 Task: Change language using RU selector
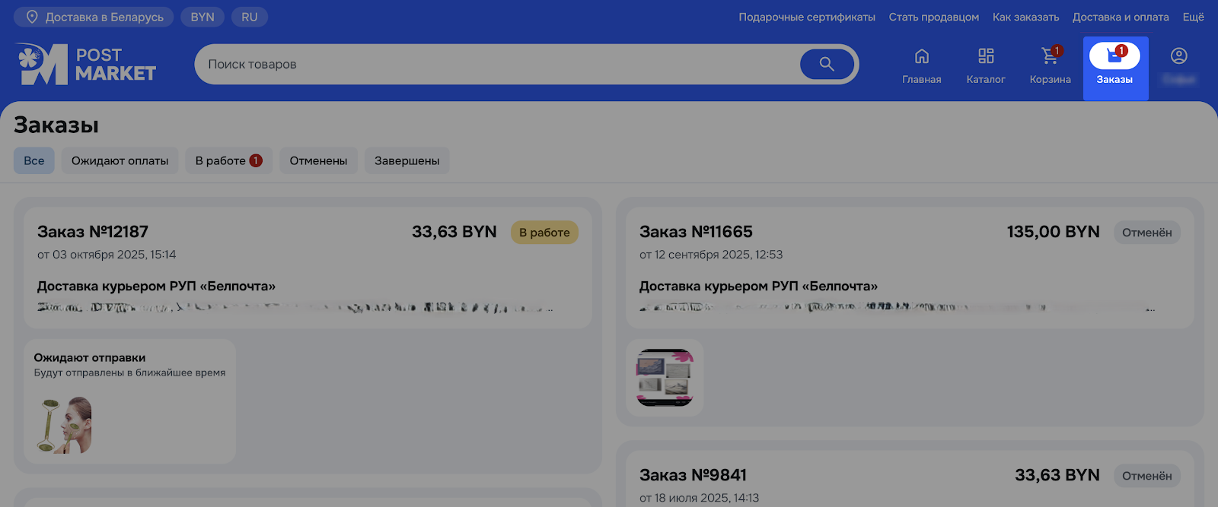(x=250, y=17)
